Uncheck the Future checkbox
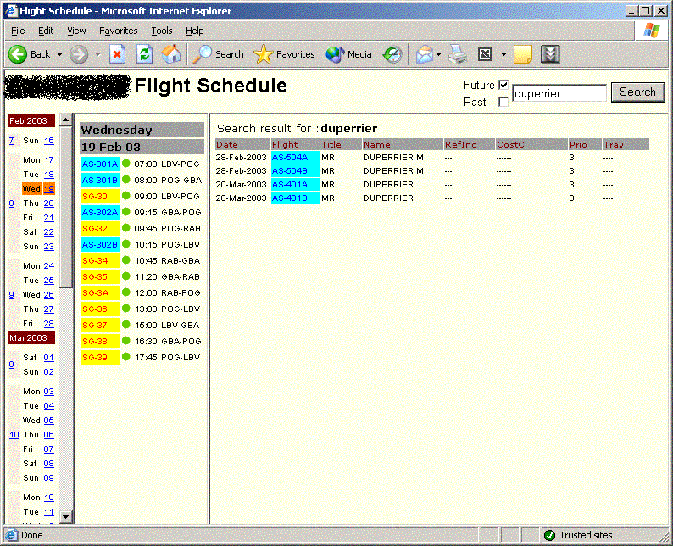The image size is (673, 546). [x=503, y=85]
